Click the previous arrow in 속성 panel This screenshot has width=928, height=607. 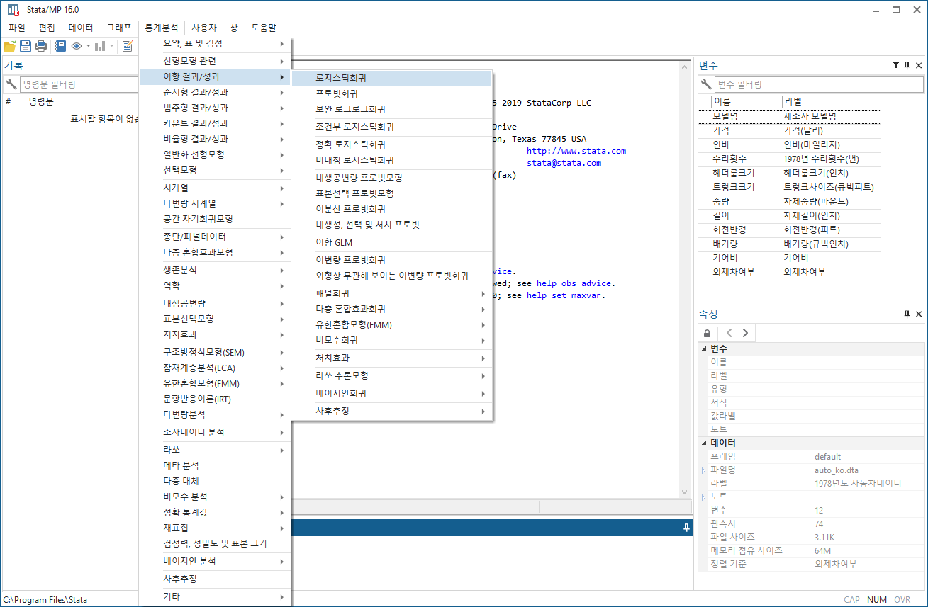pyautogui.click(x=729, y=333)
